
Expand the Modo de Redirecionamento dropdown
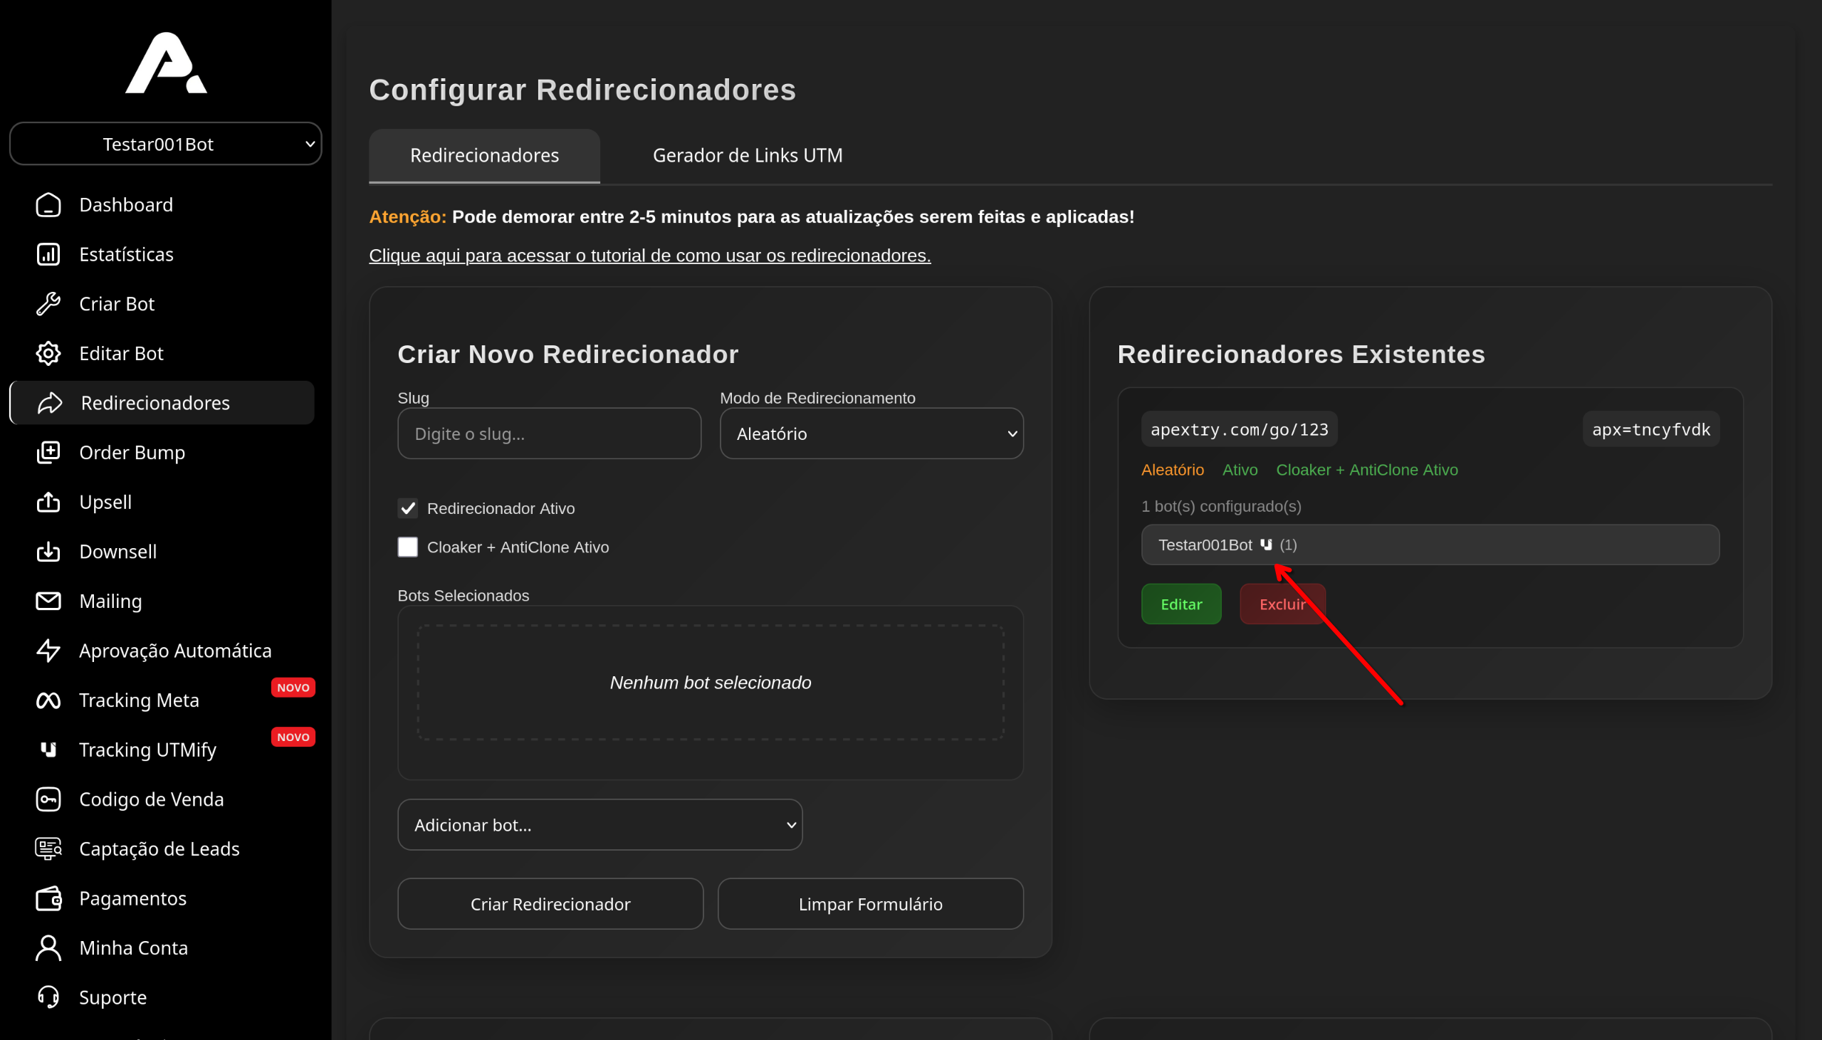pyautogui.click(x=871, y=434)
